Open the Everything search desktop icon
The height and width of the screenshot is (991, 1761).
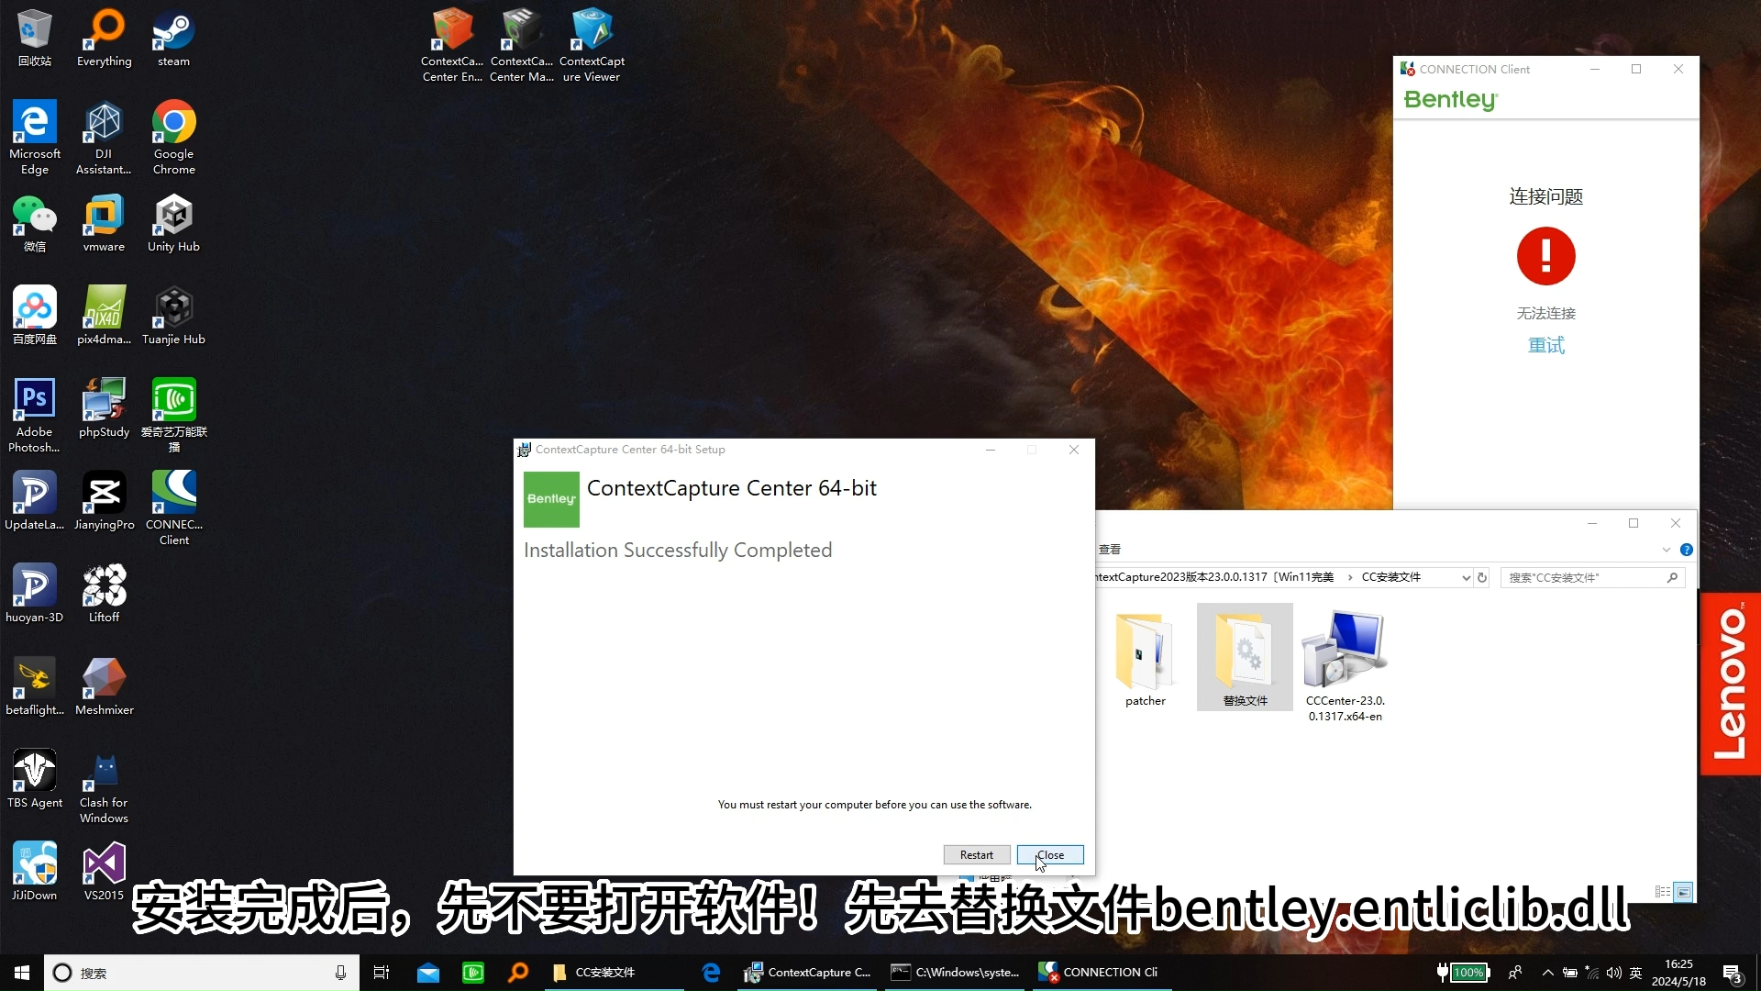[x=104, y=39]
